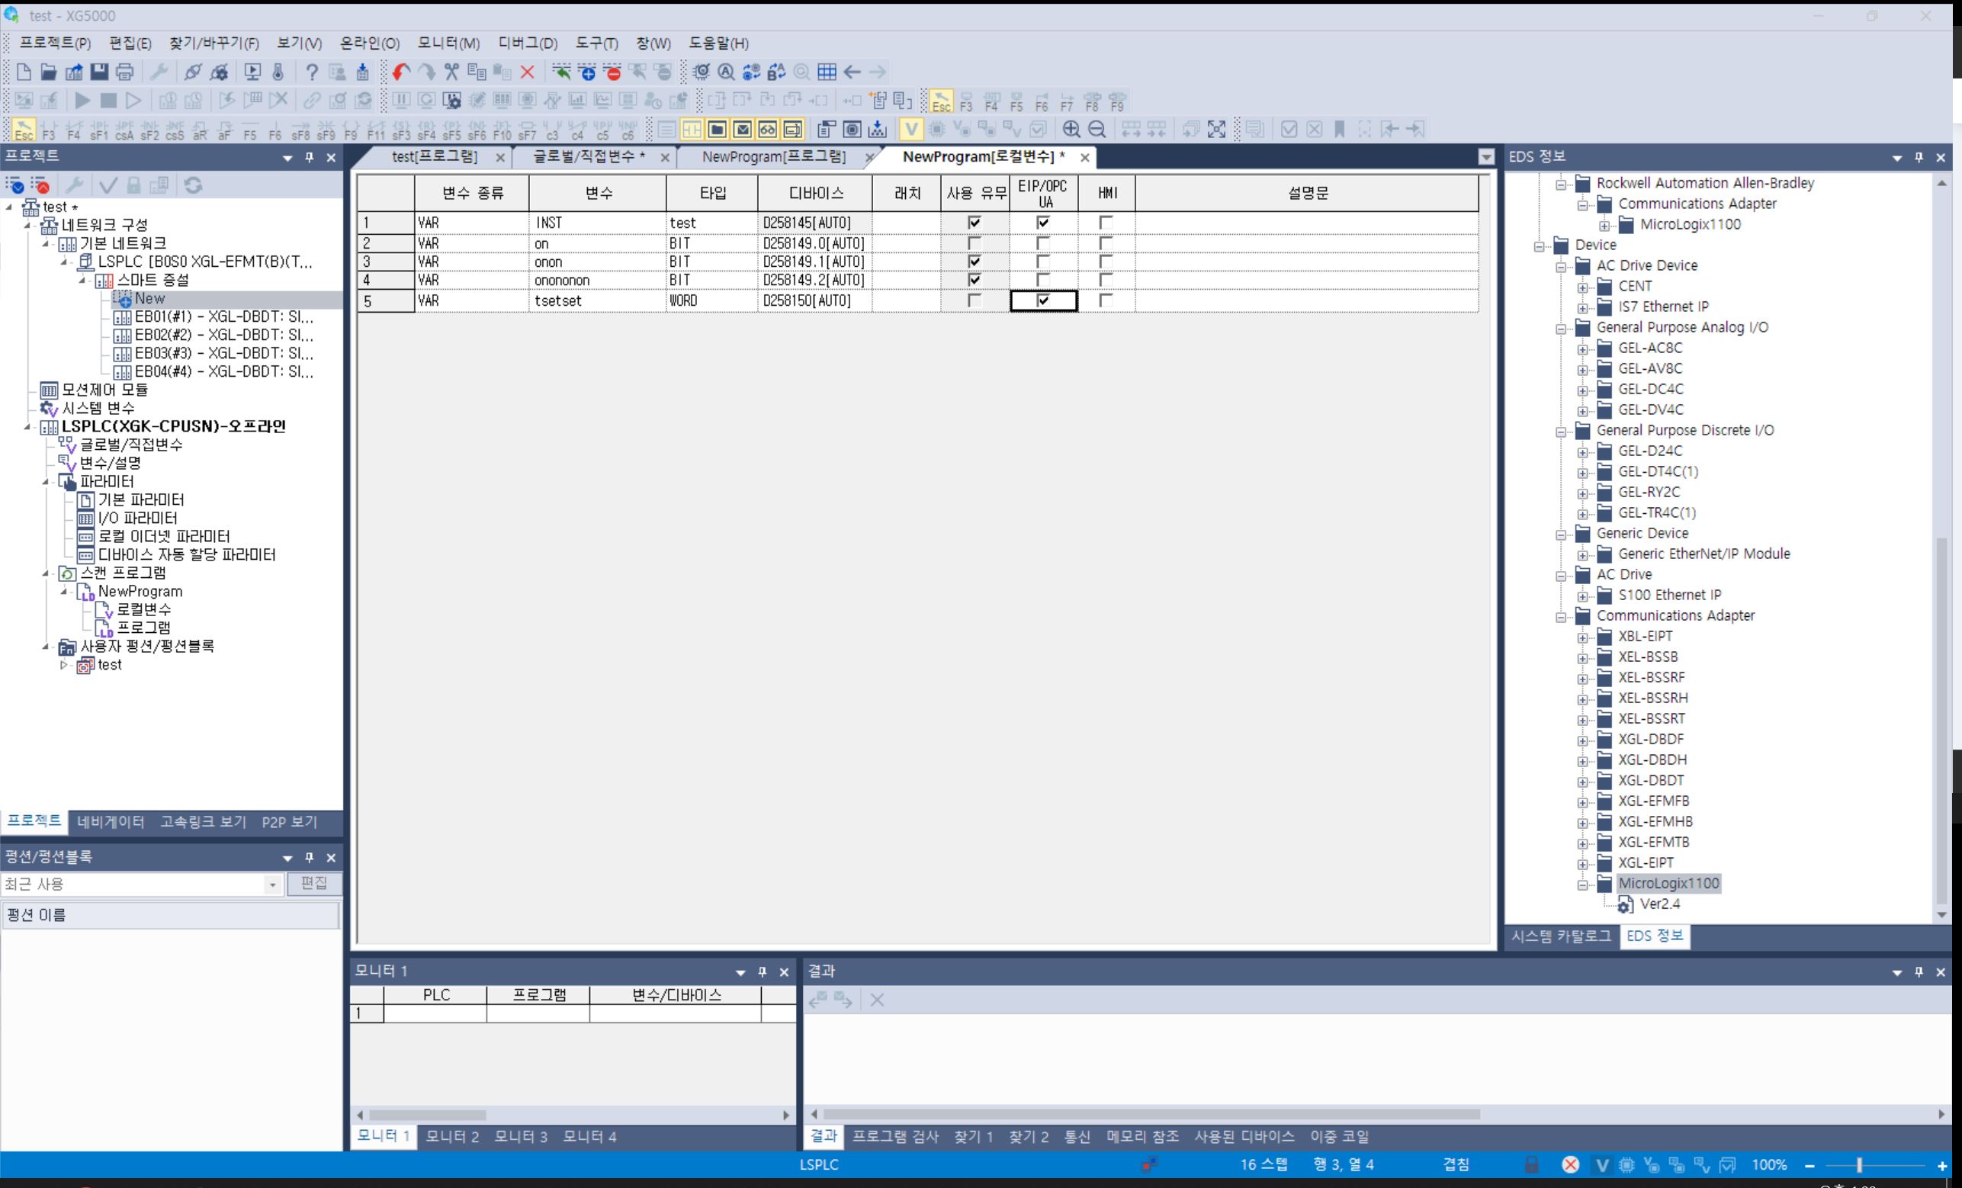Run the program with the Play icon
This screenshot has height=1188, width=1962.
pyautogui.click(x=83, y=101)
